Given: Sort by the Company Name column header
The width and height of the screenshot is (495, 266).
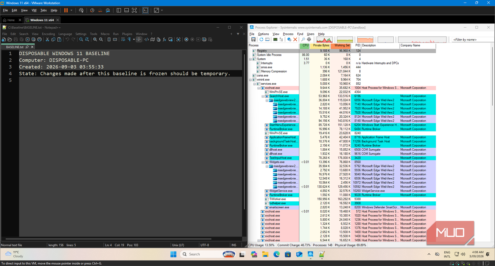Looking at the screenshot, I should 418,45.
